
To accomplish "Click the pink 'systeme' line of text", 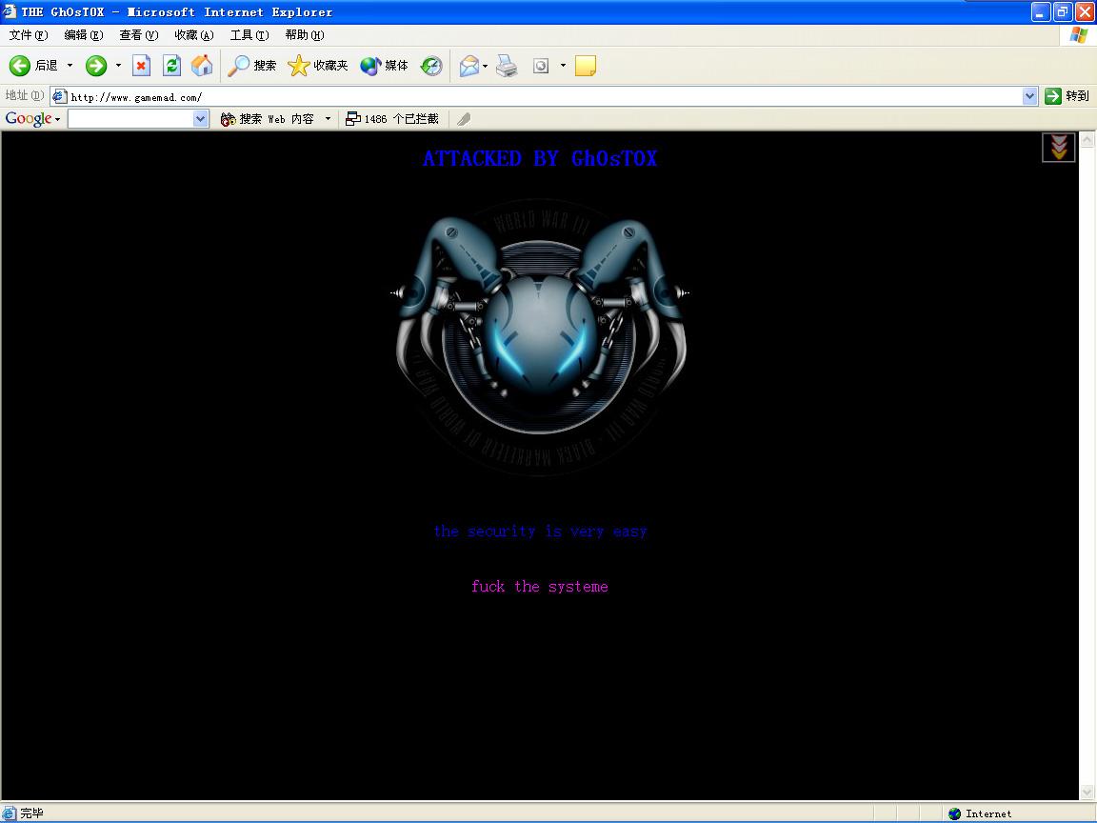I will tap(539, 587).
